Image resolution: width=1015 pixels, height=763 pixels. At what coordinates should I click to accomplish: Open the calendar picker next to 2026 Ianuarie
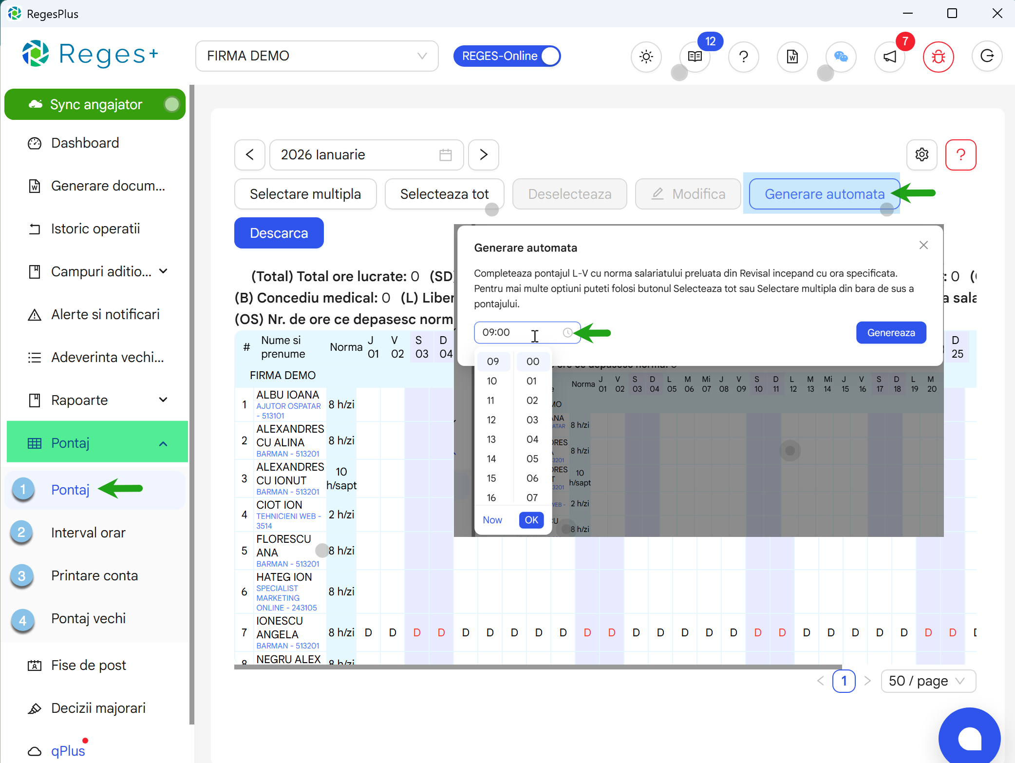tap(444, 154)
